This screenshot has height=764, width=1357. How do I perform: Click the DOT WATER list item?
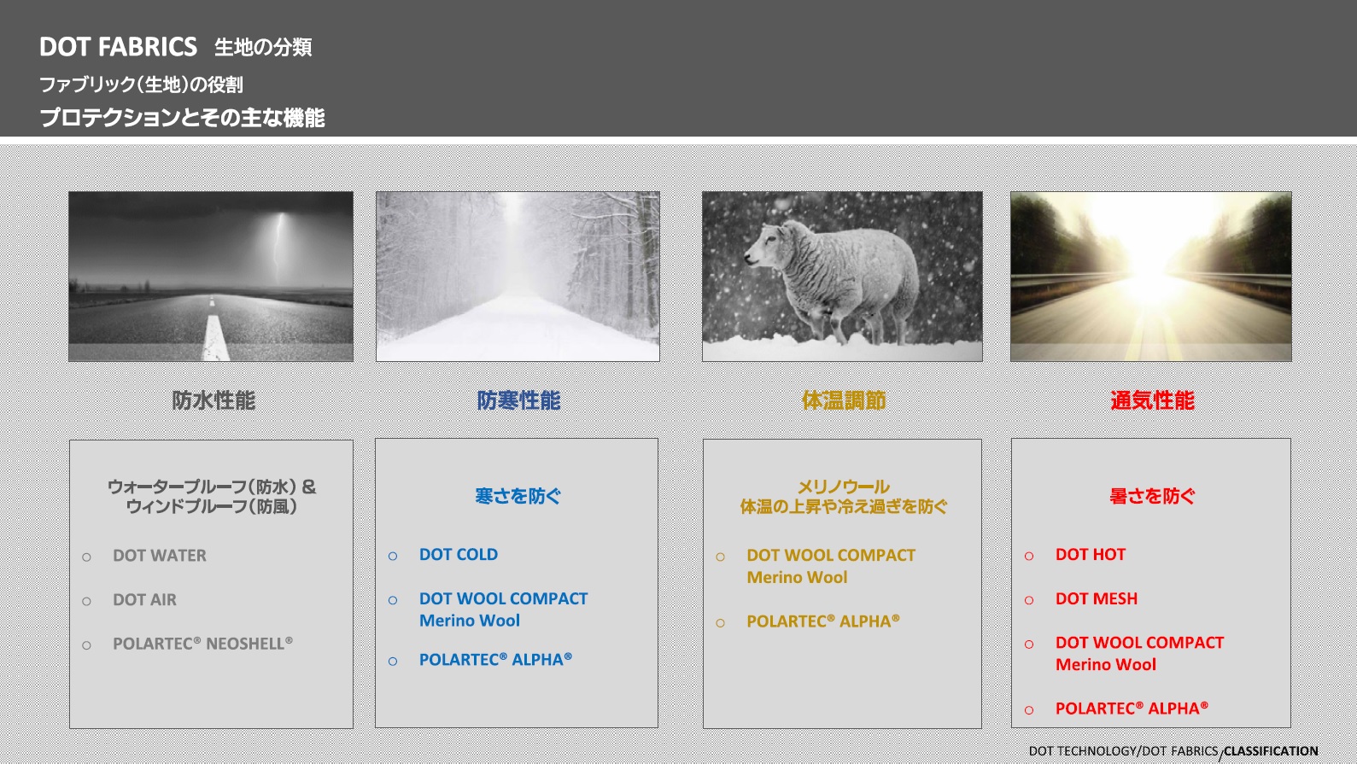coord(160,556)
